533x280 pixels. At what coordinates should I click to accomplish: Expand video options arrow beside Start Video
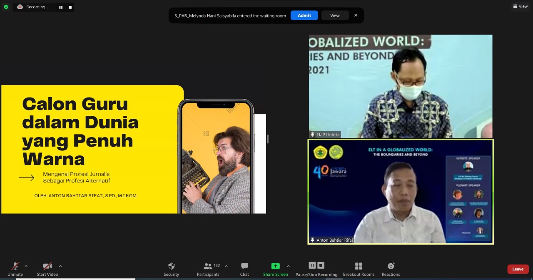point(60,266)
